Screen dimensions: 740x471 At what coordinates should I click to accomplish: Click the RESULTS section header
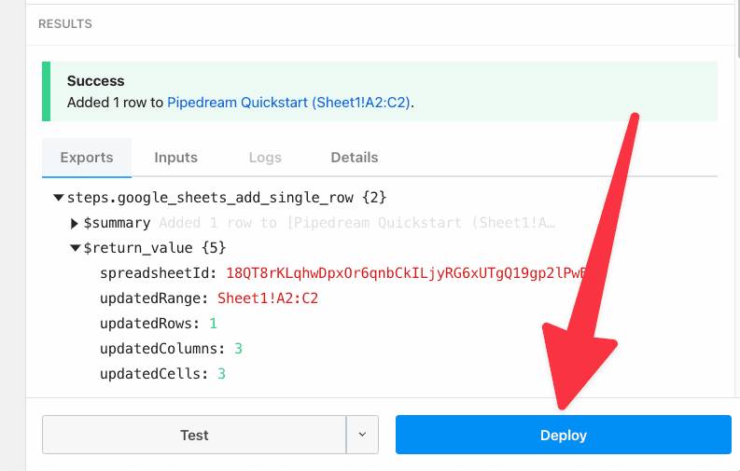pos(65,23)
